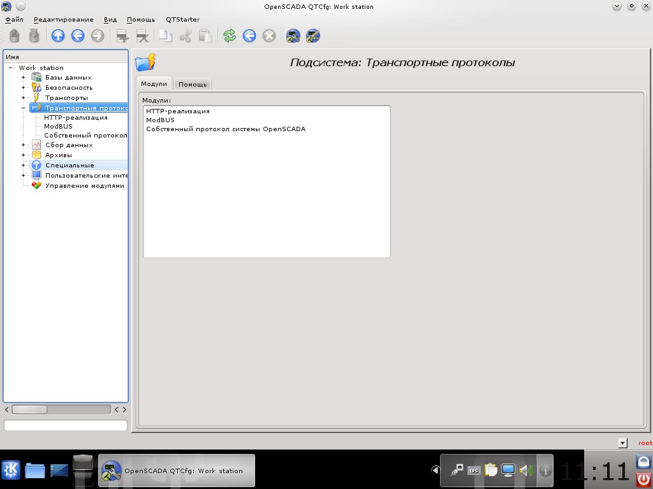
Task: Click the Load from database icon
Action: pyautogui.click(x=14, y=36)
